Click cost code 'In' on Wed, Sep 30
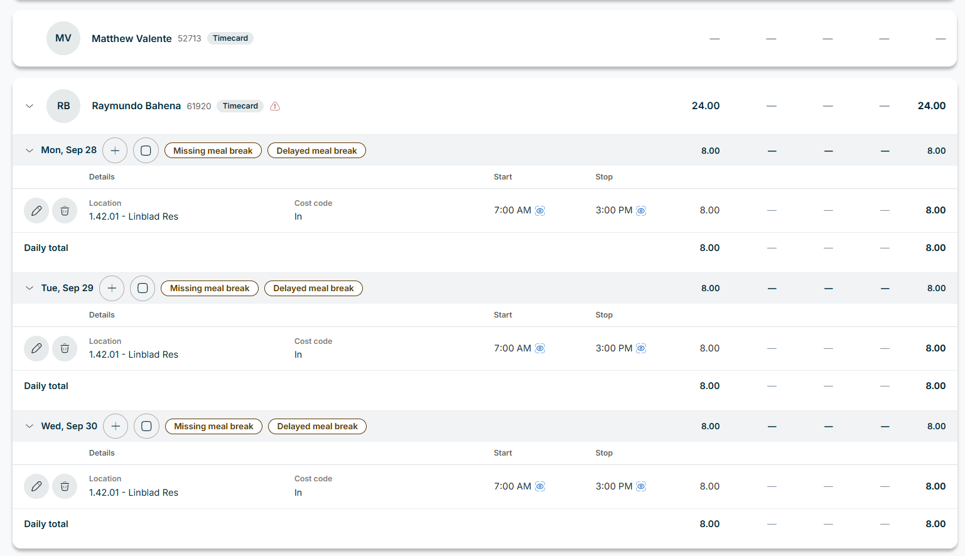The height and width of the screenshot is (556, 965). [x=298, y=493]
